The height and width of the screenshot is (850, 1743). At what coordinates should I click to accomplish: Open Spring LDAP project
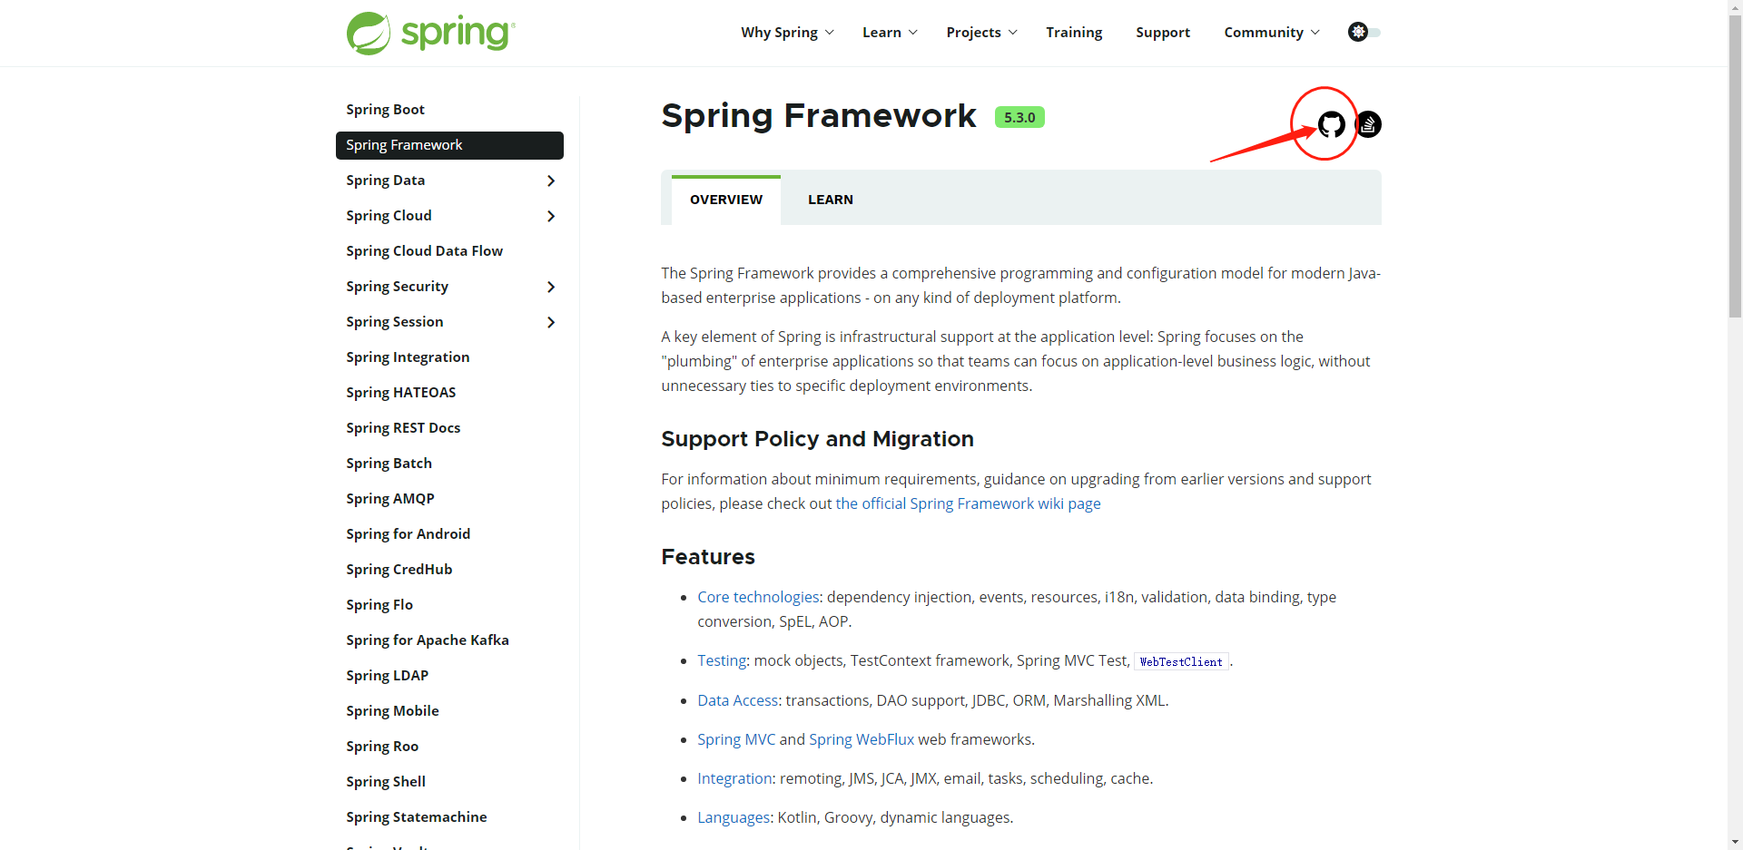(x=387, y=676)
